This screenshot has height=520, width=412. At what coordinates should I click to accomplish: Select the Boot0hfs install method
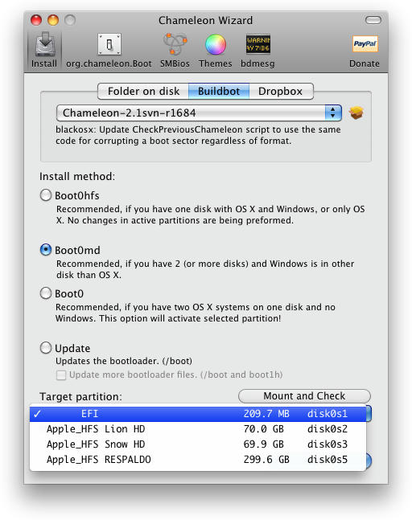(x=46, y=195)
